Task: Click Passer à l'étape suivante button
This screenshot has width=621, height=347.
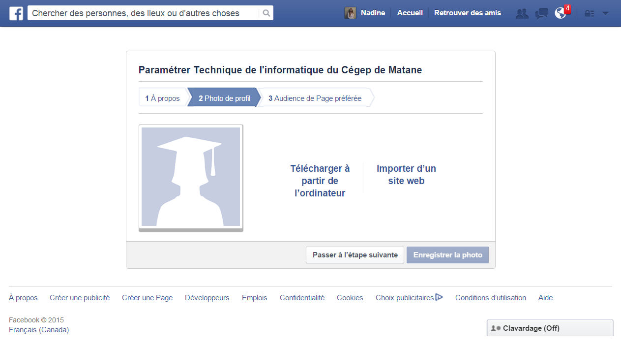Action: tap(355, 255)
